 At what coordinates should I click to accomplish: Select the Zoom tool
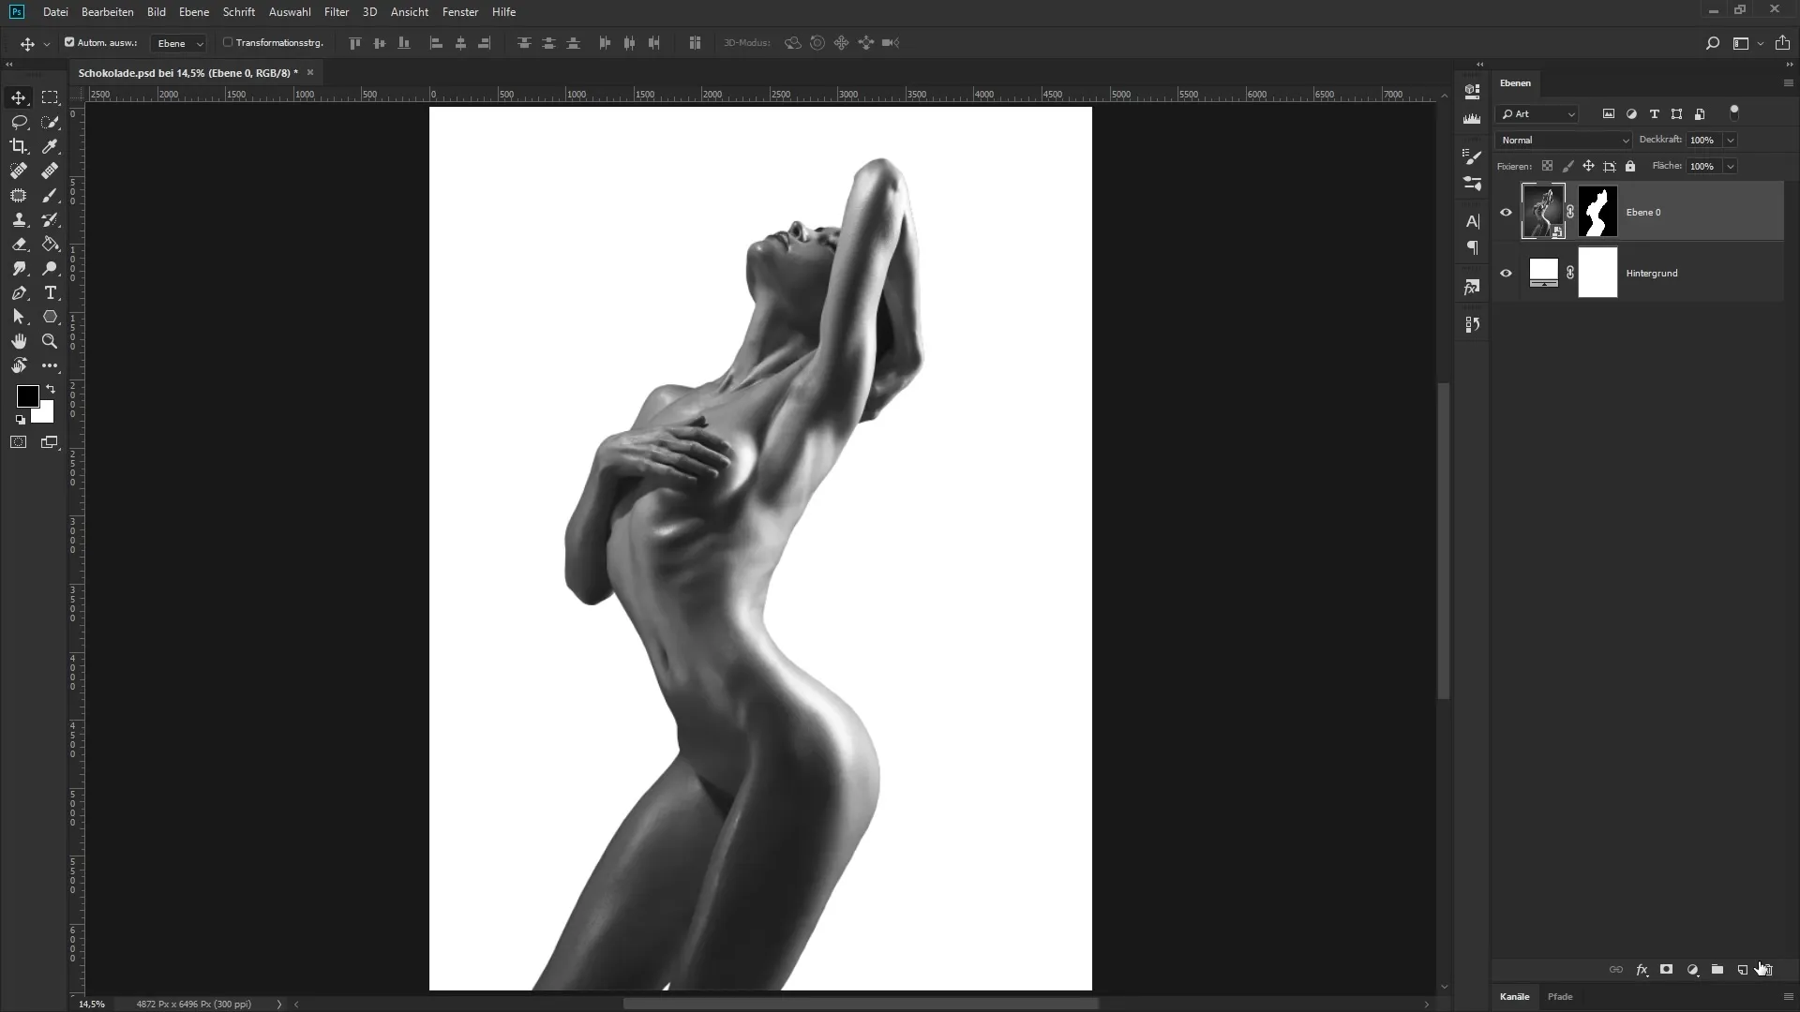pos(50,341)
